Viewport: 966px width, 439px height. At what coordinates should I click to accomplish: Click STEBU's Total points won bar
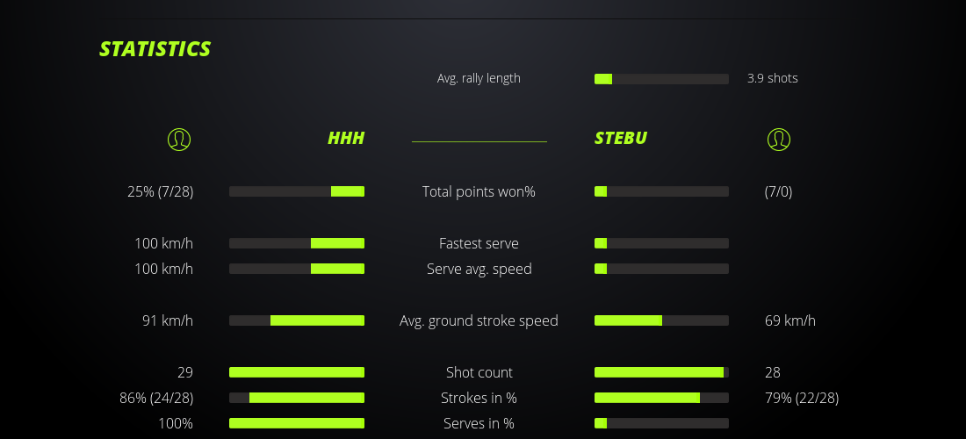(661, 191)
